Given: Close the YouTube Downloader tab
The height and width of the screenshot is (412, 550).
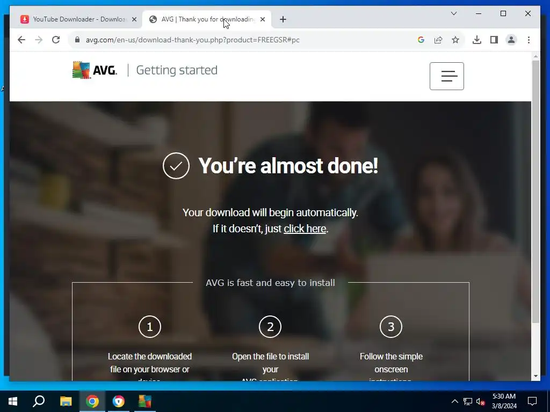Looking at the screenshot, I should tap(134, 20).
